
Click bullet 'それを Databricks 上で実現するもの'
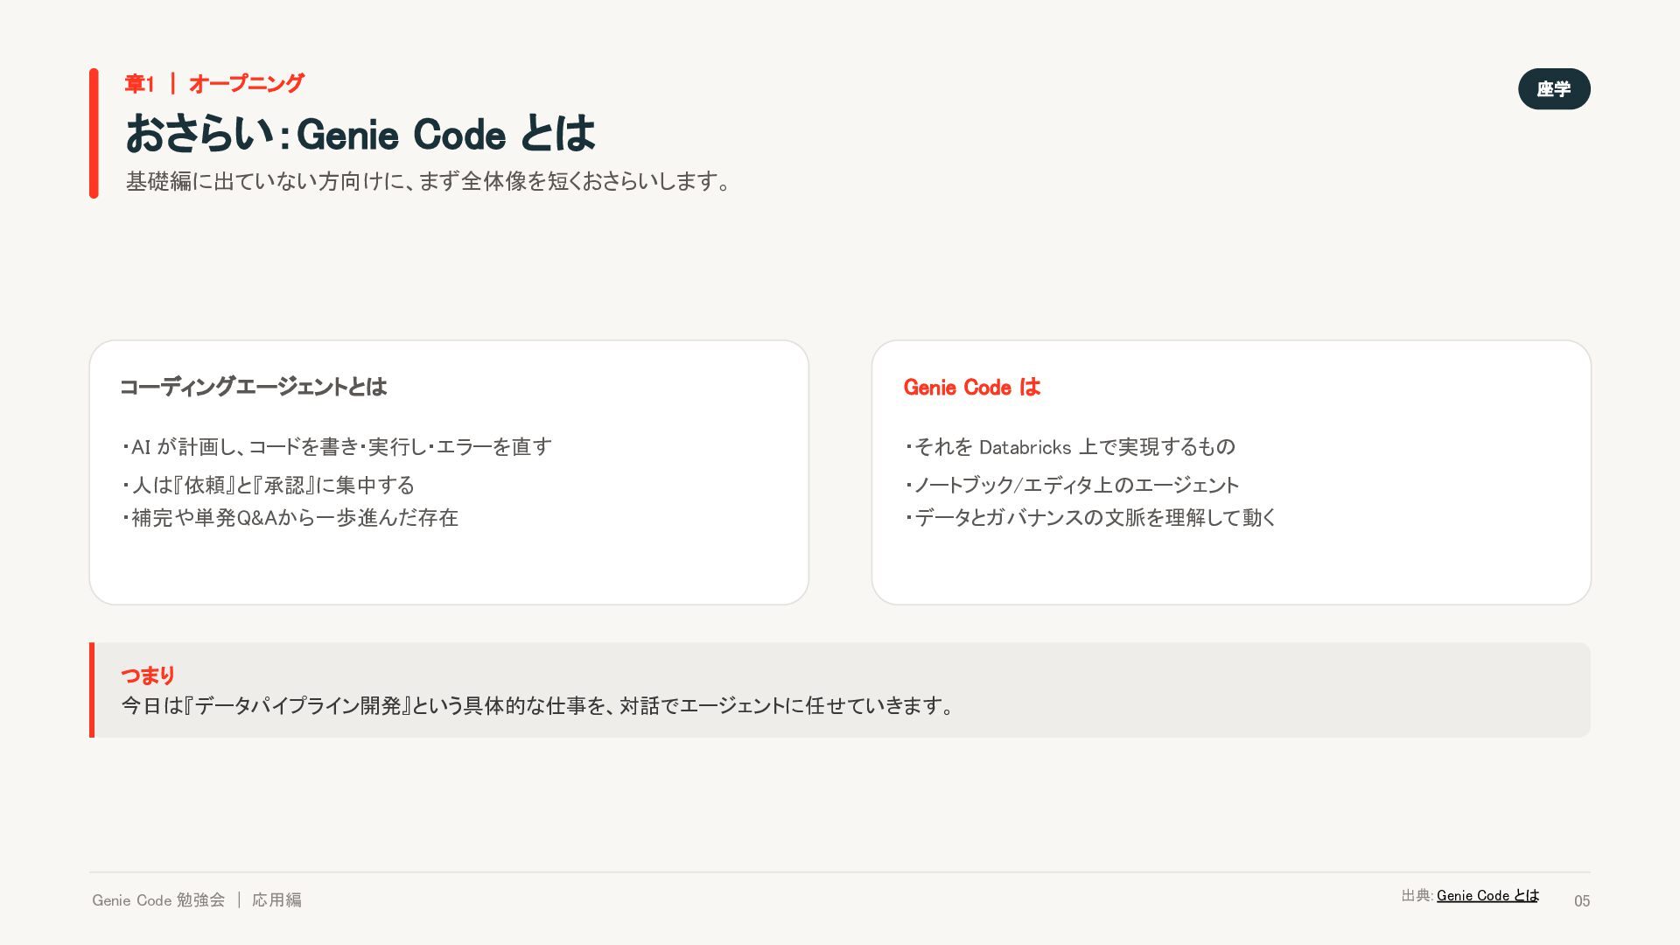coord(1069,446)
